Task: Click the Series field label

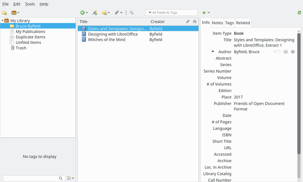Action: [226, 65]
